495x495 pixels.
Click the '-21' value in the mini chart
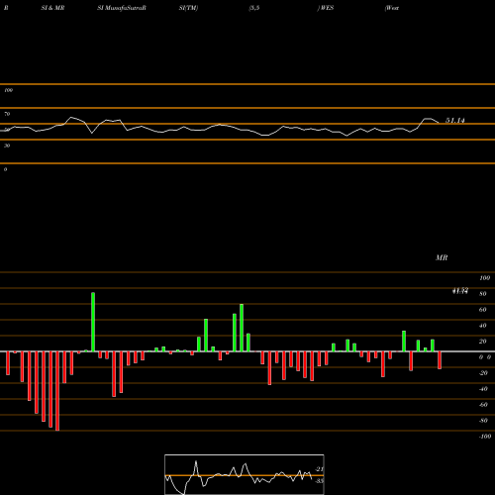point(319,469)
